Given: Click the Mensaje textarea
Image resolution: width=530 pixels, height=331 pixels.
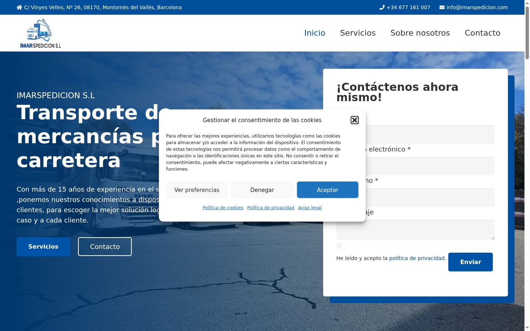Looking at the screenshot, I should click(415, 230).
